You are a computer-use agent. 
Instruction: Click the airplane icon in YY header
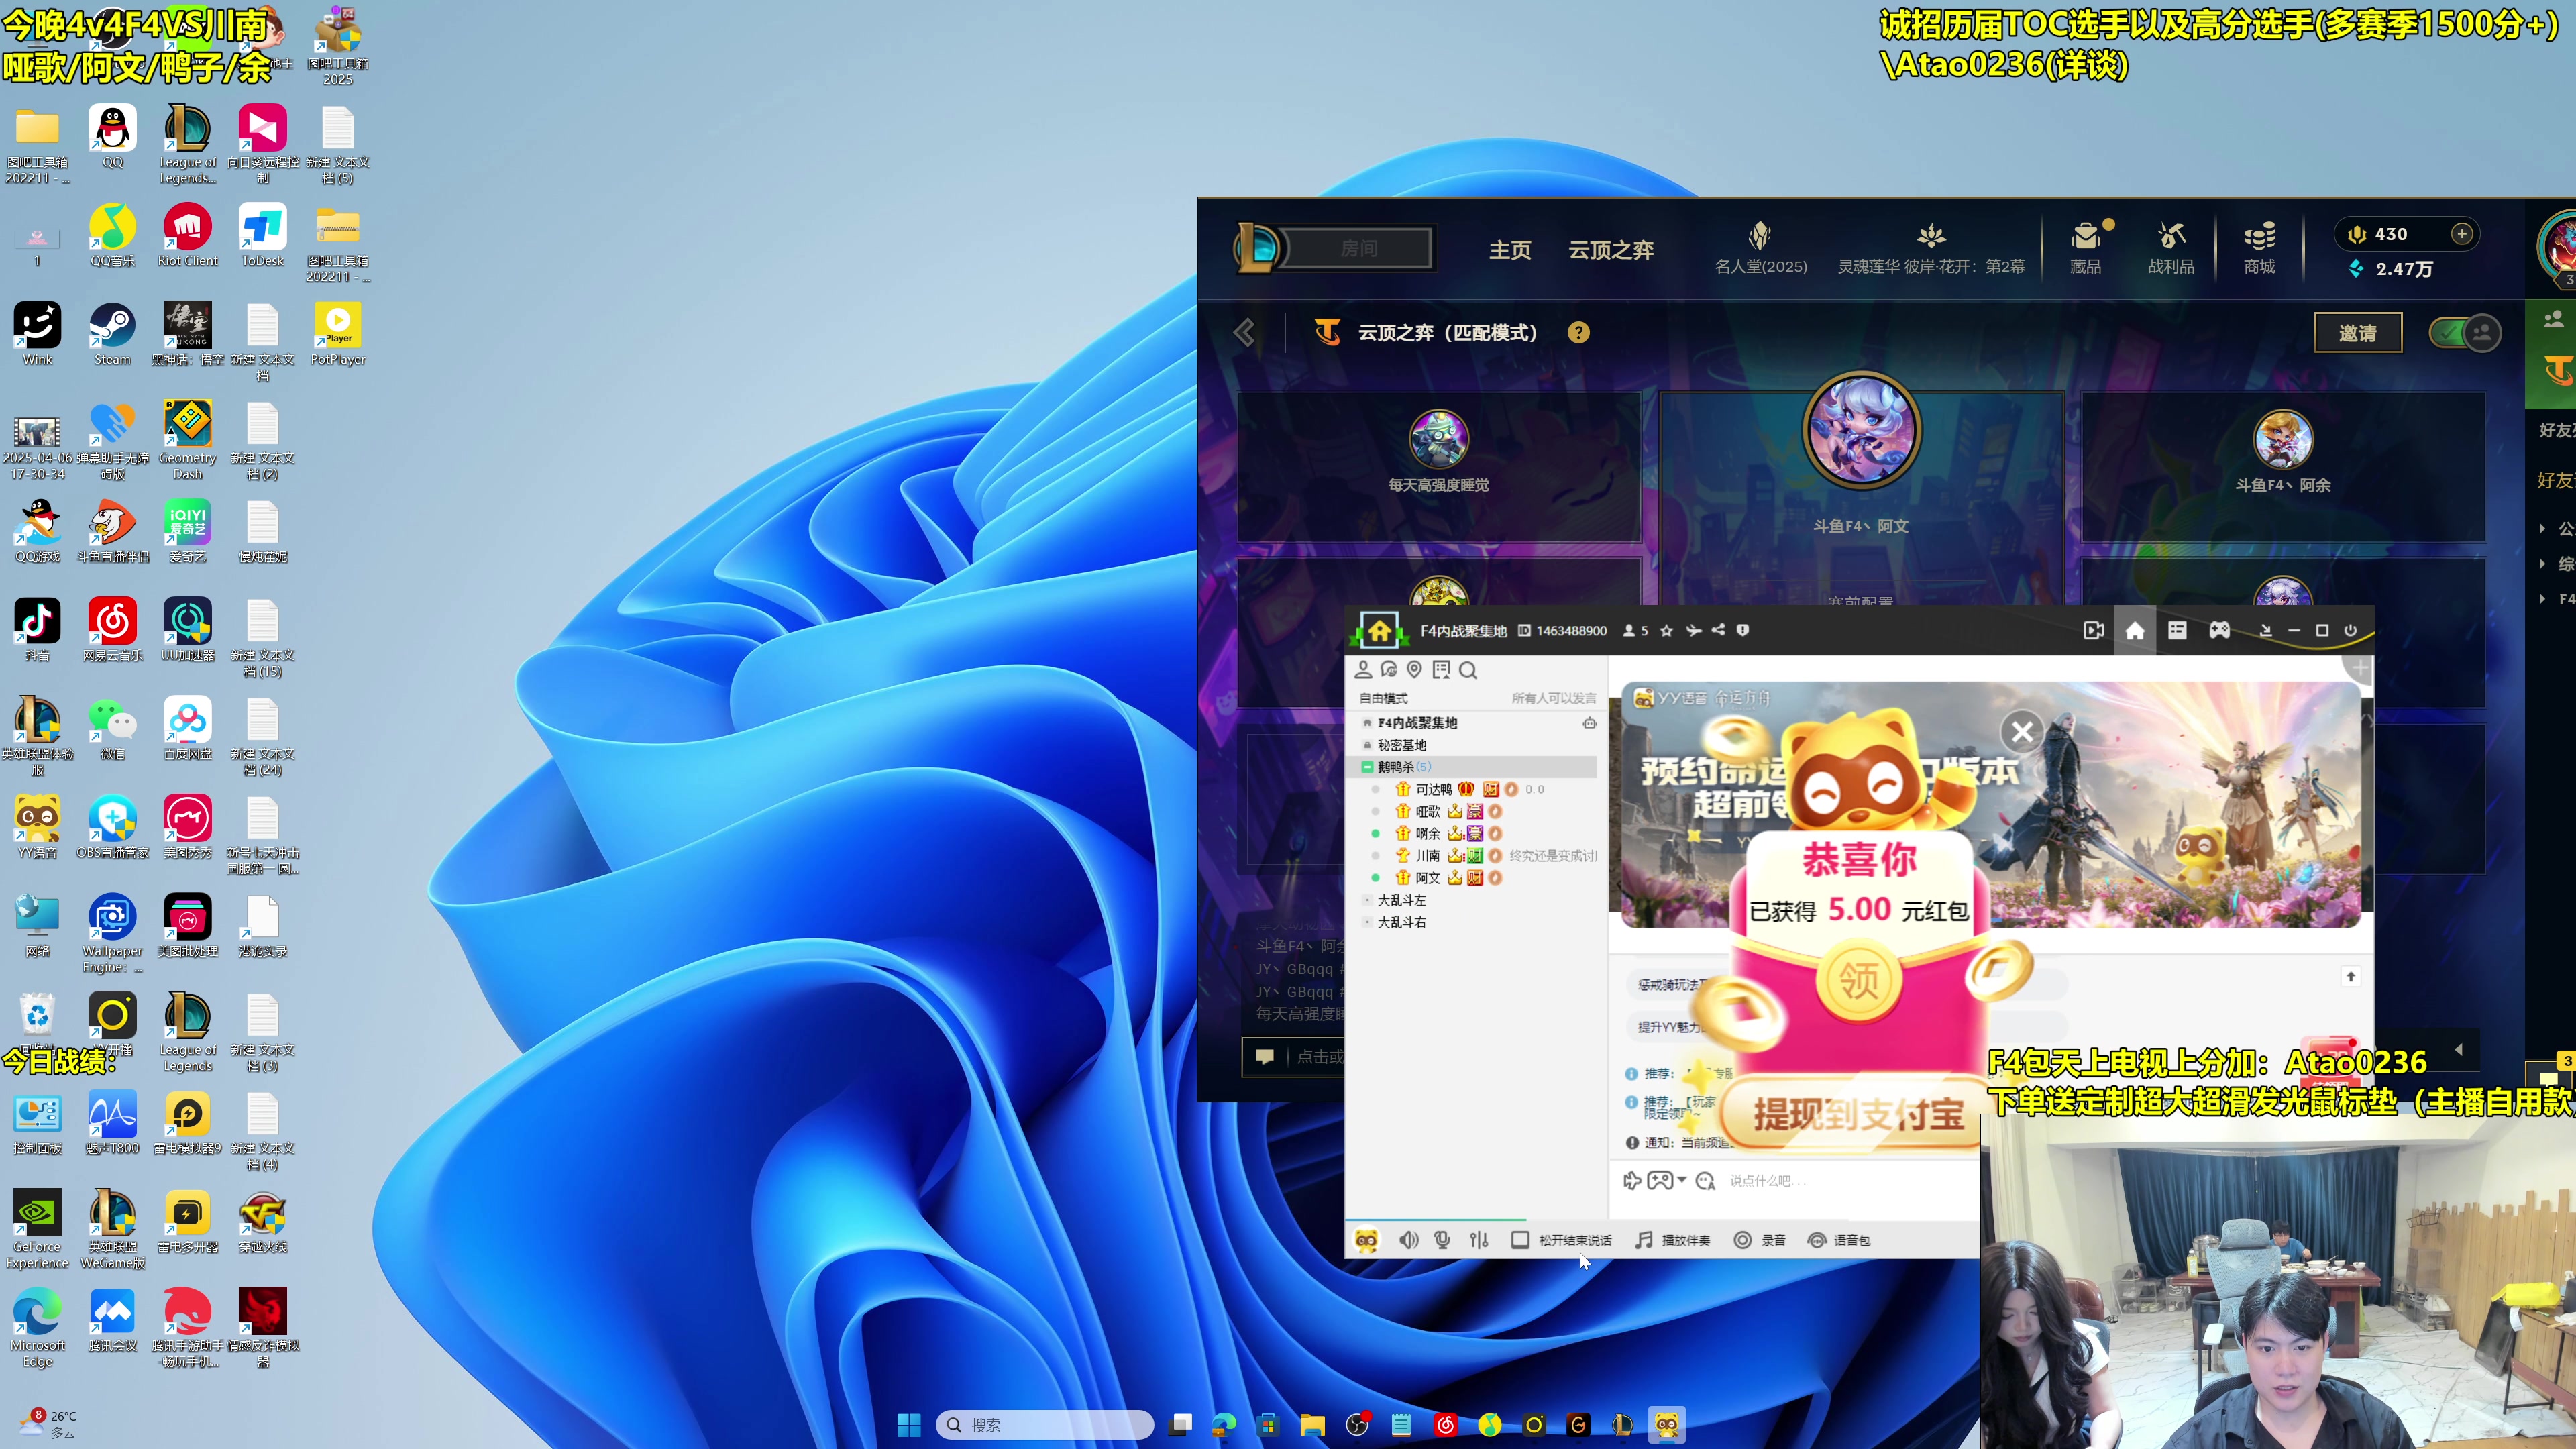[x=1693, y=631]
